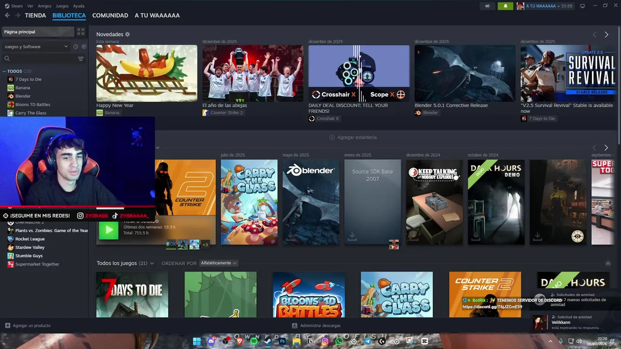Open Crosshair X daily deal news

tap(359, 73)
